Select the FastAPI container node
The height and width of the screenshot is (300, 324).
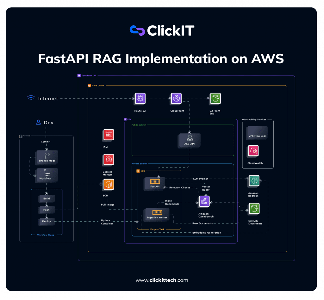tap(155, 182)
